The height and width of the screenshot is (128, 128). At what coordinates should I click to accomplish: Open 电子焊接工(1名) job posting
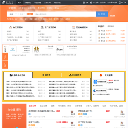[x=85, y=122]
